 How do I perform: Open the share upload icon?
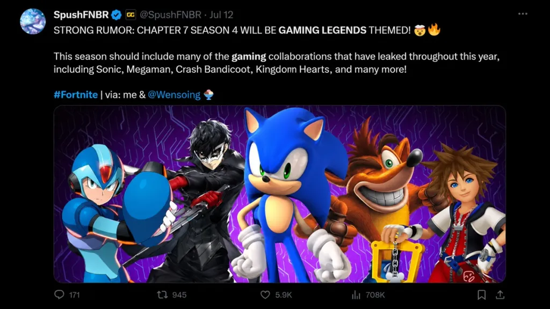(500, 295)
